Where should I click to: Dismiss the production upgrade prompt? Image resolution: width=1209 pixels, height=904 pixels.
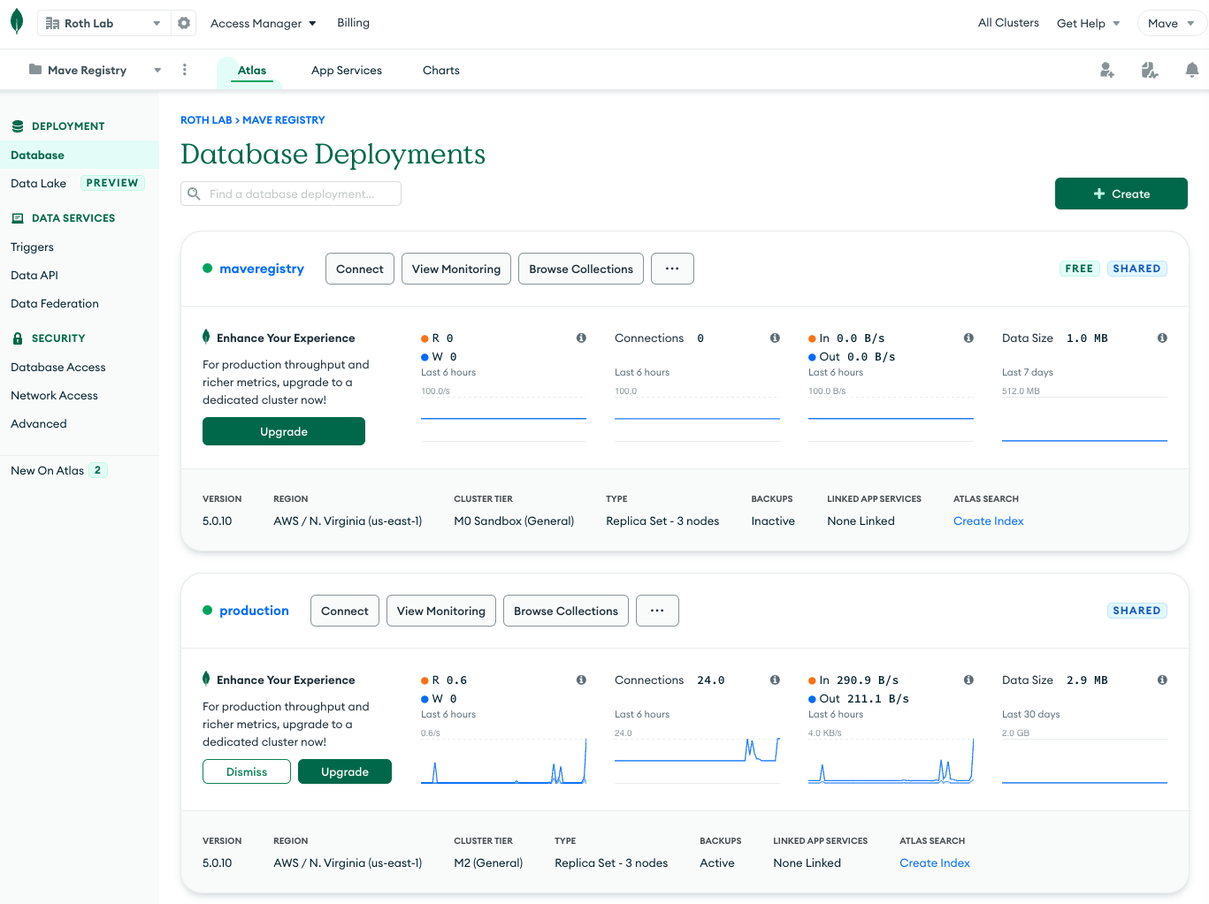[247, 771]
